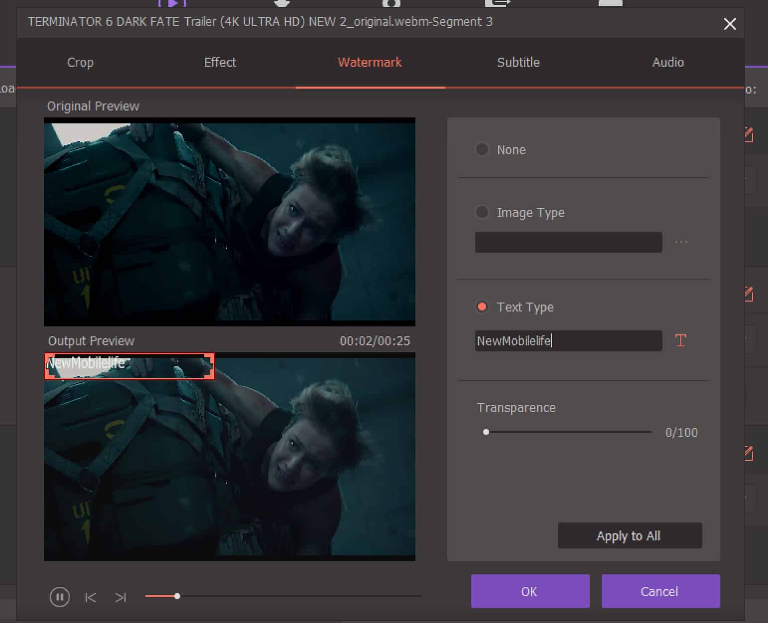Jump to next frame button
The width and height of the screenshot is (768, 623).
[x=121, y=597]
